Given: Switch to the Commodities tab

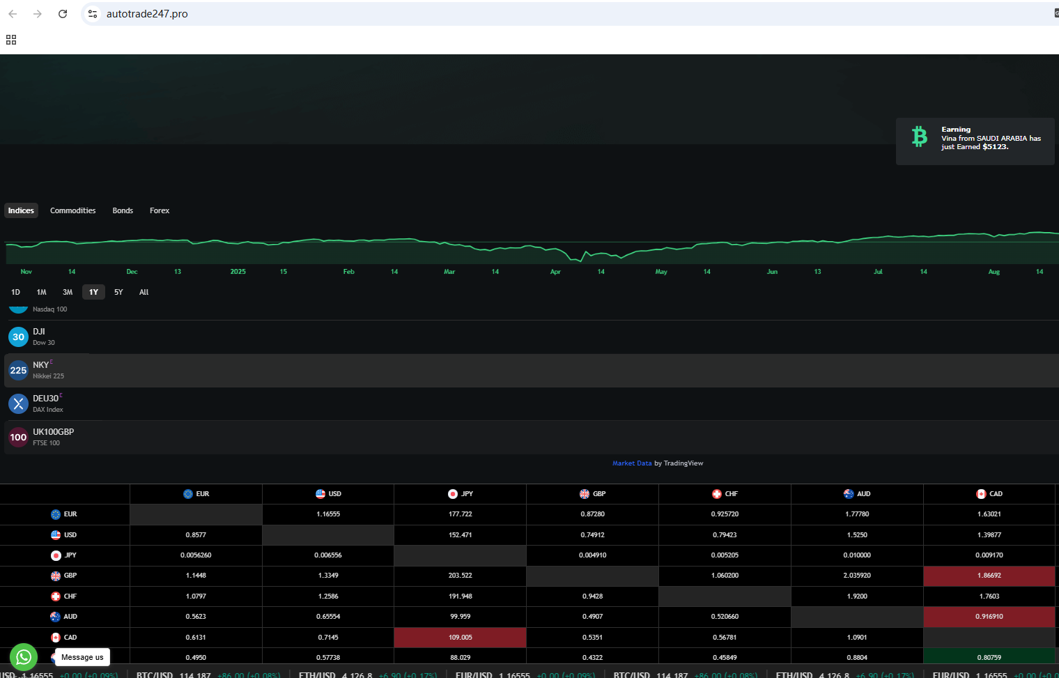Looking at the screenshot, I should [72, 210].
